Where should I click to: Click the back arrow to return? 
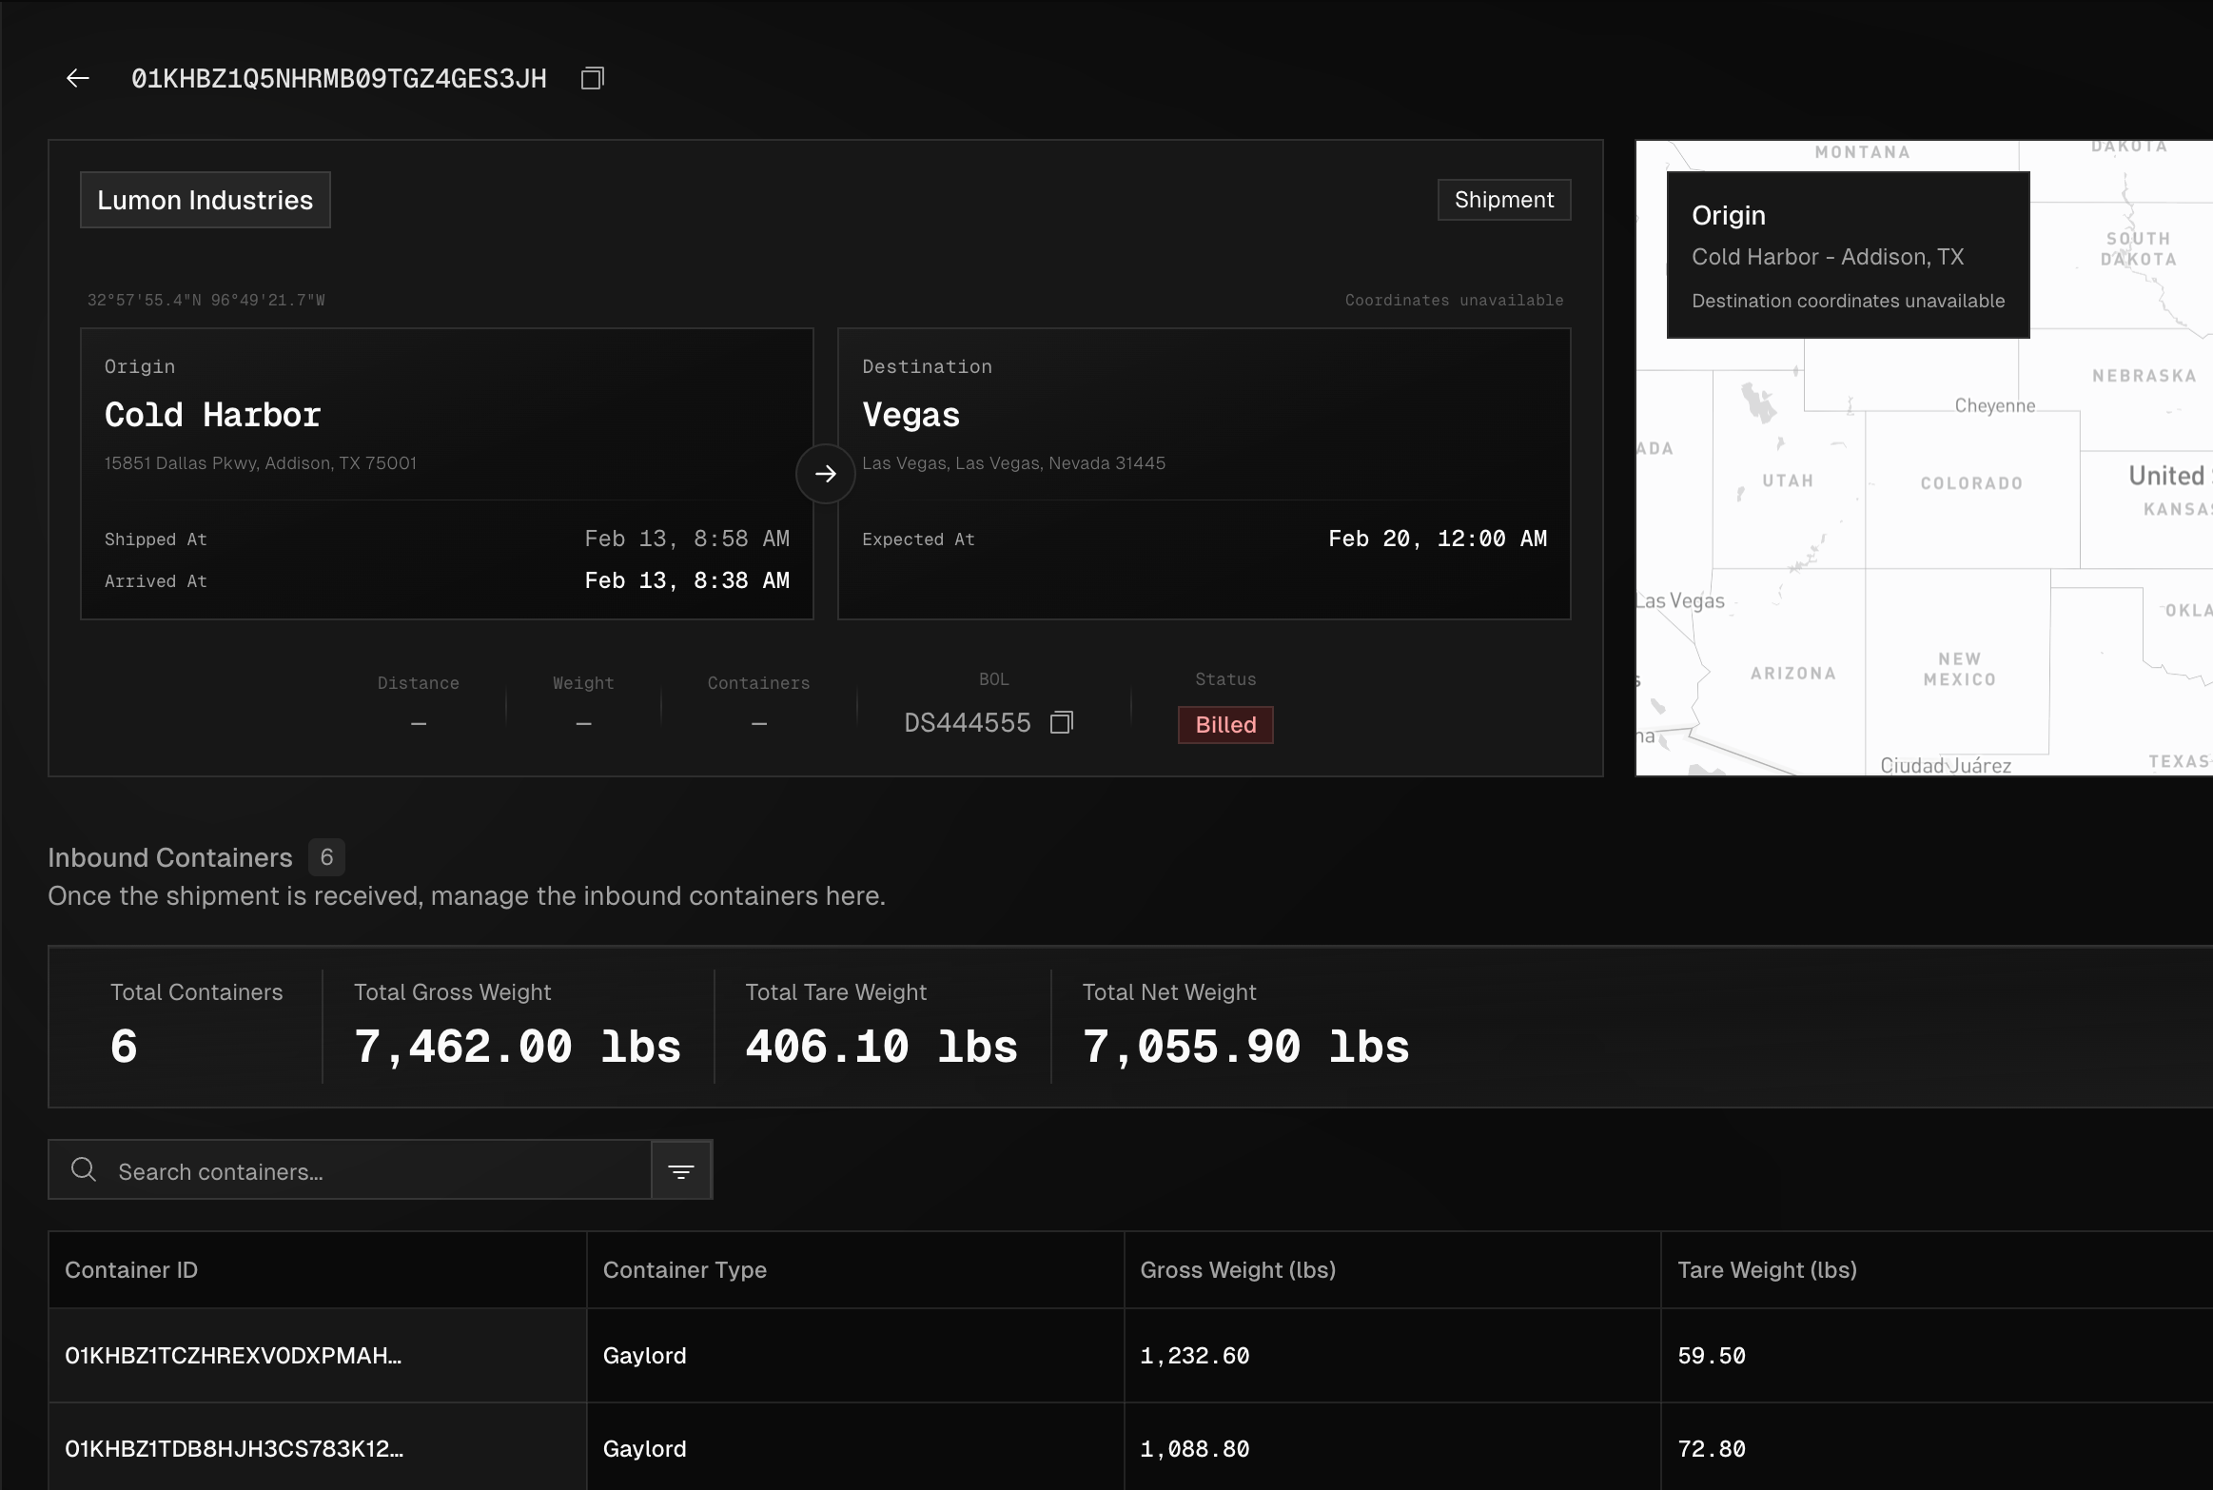click(x=76, y=77)
